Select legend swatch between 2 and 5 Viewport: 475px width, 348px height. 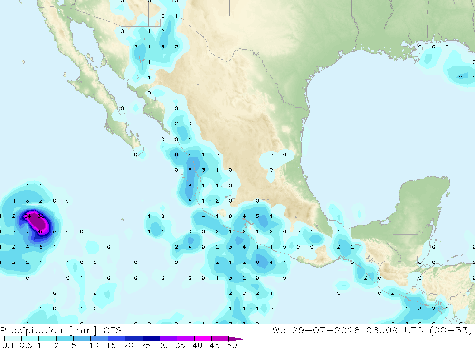(65, 339)
